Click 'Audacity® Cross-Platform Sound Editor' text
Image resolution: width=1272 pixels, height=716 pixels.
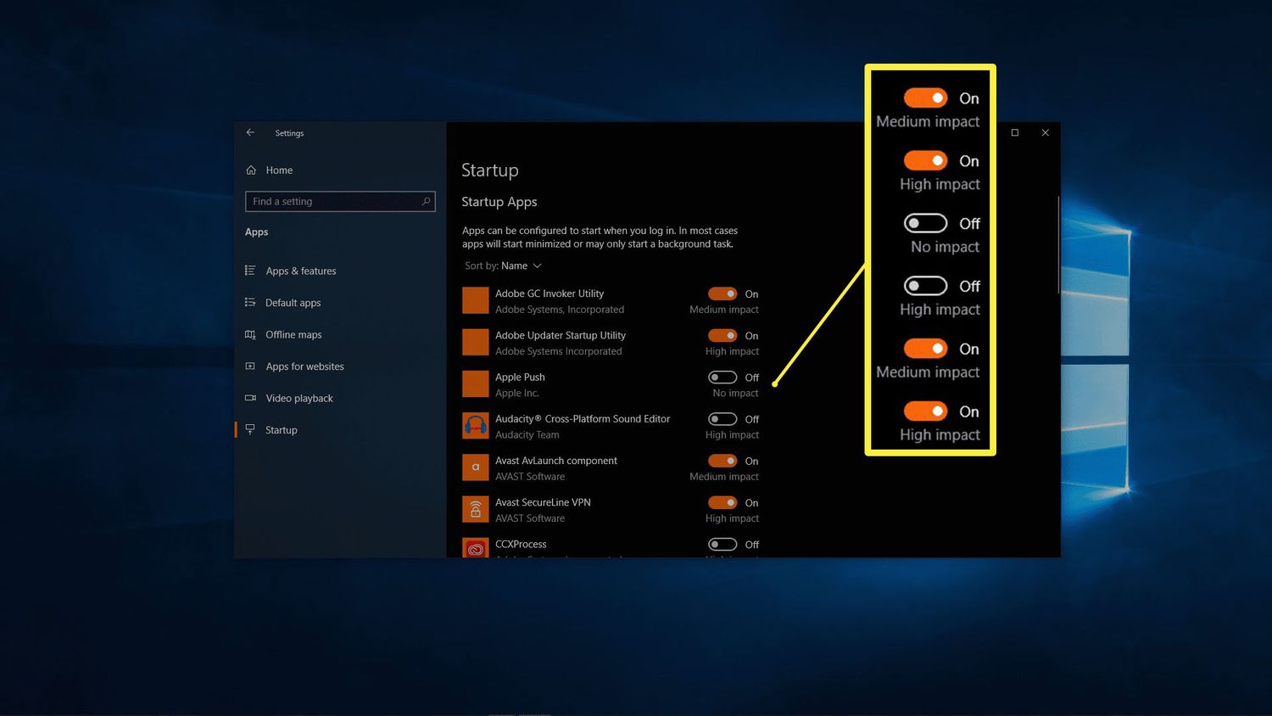tap(583, 419)
